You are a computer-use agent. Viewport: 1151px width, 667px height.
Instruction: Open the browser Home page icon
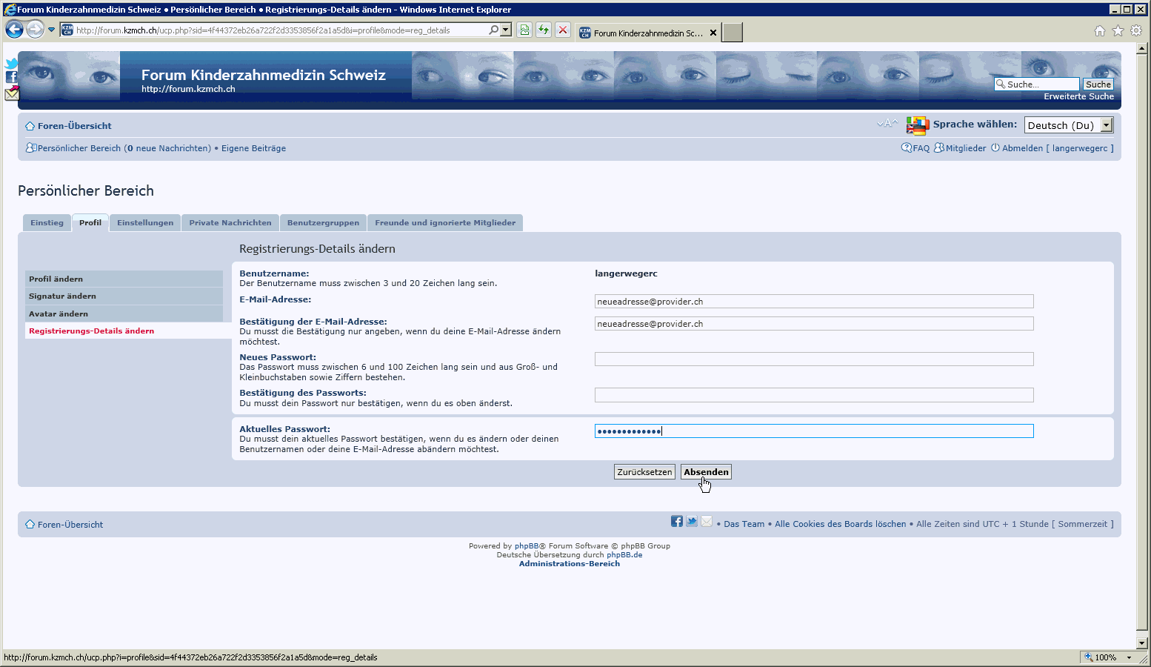(1099, 31)
